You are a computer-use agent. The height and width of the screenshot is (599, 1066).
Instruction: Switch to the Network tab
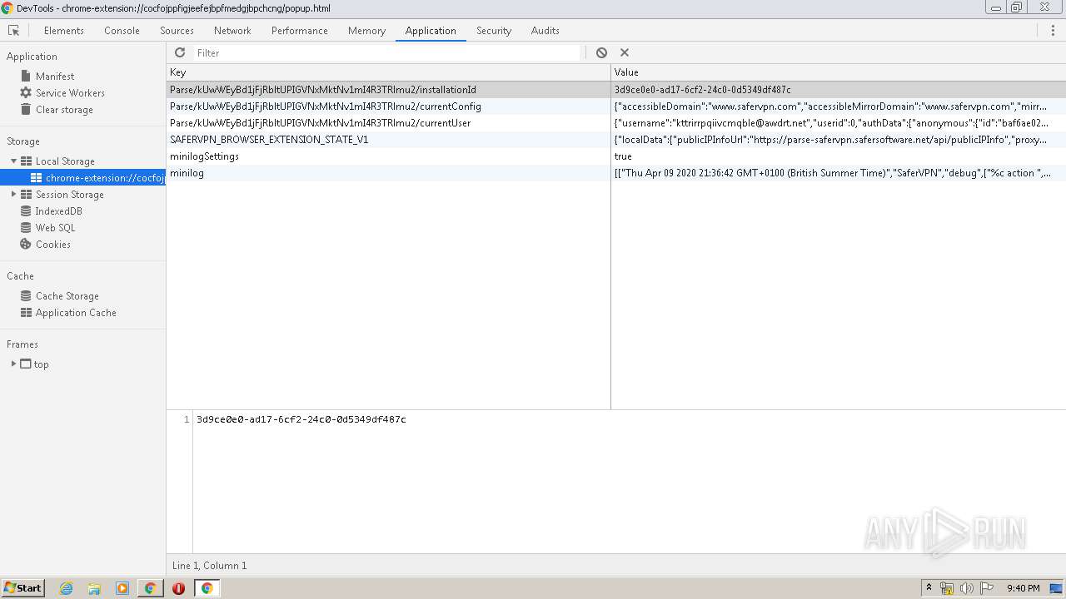pyautogui.click(x=232, y=31)
